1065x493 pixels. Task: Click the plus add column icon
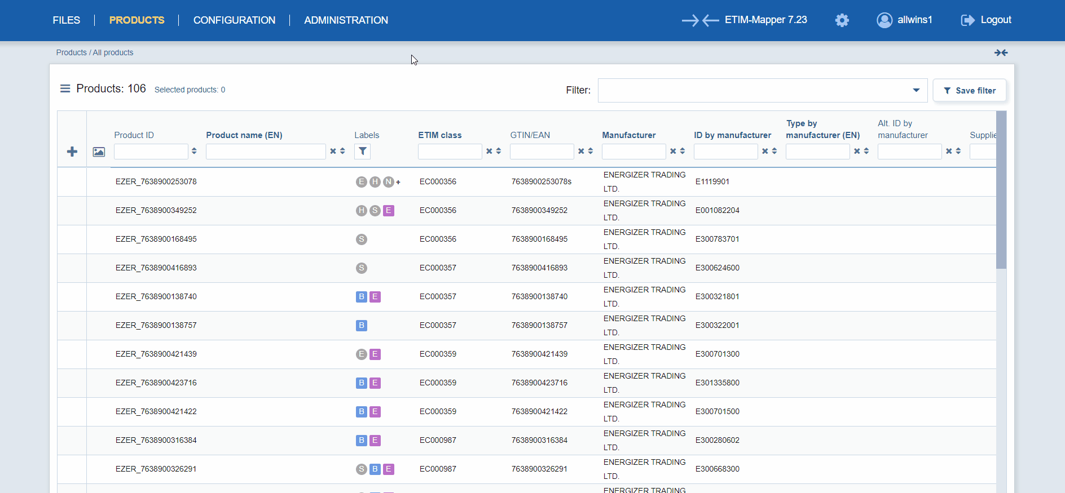72,152
